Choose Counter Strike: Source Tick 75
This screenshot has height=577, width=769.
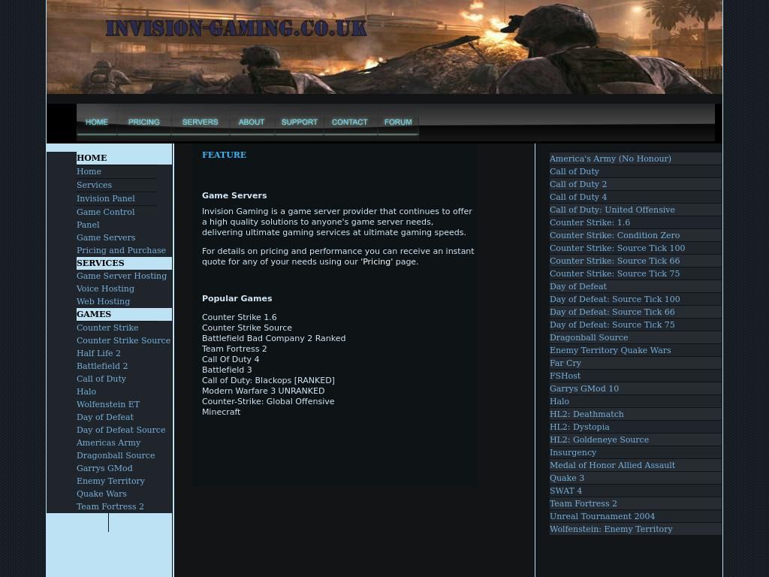coord(635,273)
